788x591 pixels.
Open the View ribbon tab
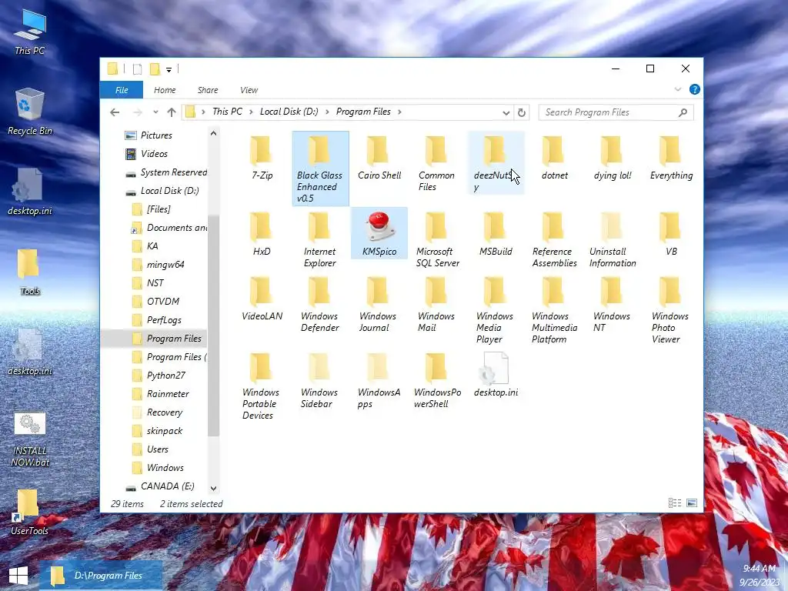[249, 90]
